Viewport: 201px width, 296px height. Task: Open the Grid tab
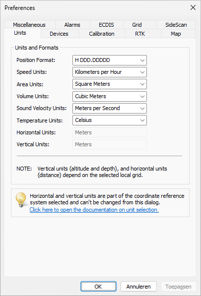(137, 25)
